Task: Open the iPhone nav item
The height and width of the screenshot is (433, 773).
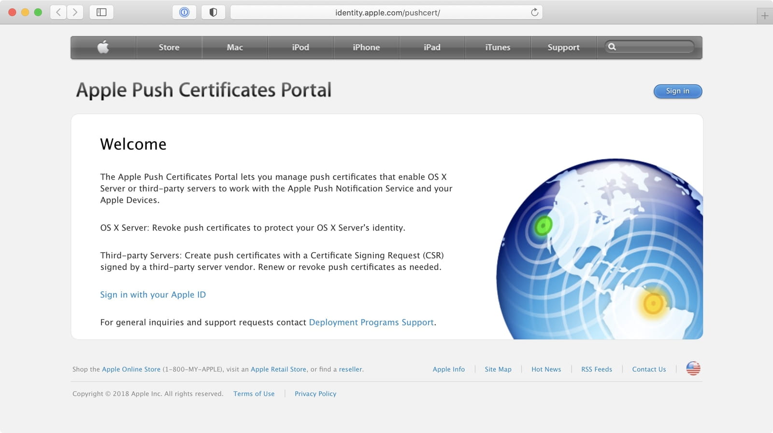Action: pos(366,47)
